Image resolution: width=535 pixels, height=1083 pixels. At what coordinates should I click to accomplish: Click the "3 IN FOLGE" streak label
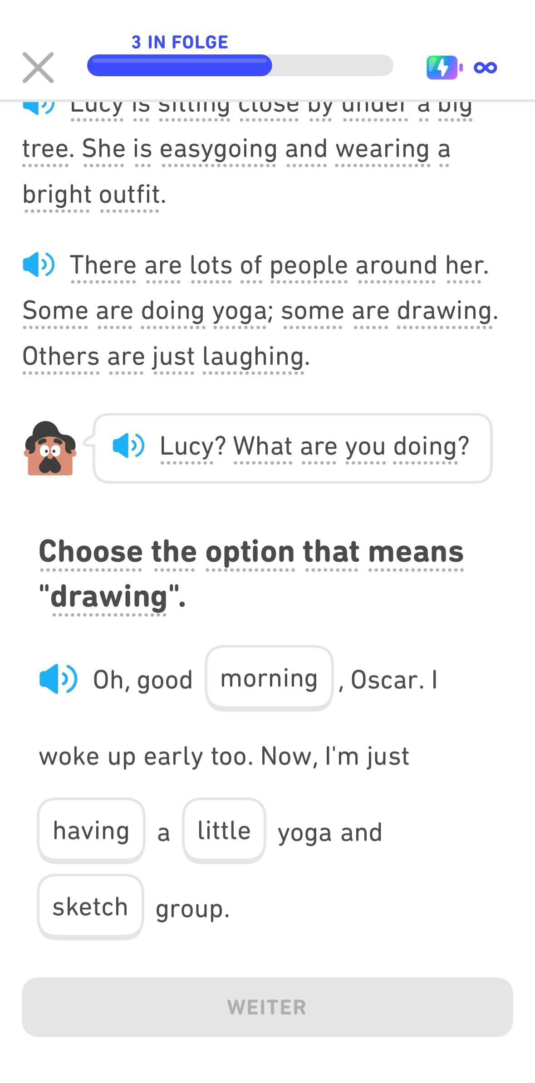[x=179, y=42]
